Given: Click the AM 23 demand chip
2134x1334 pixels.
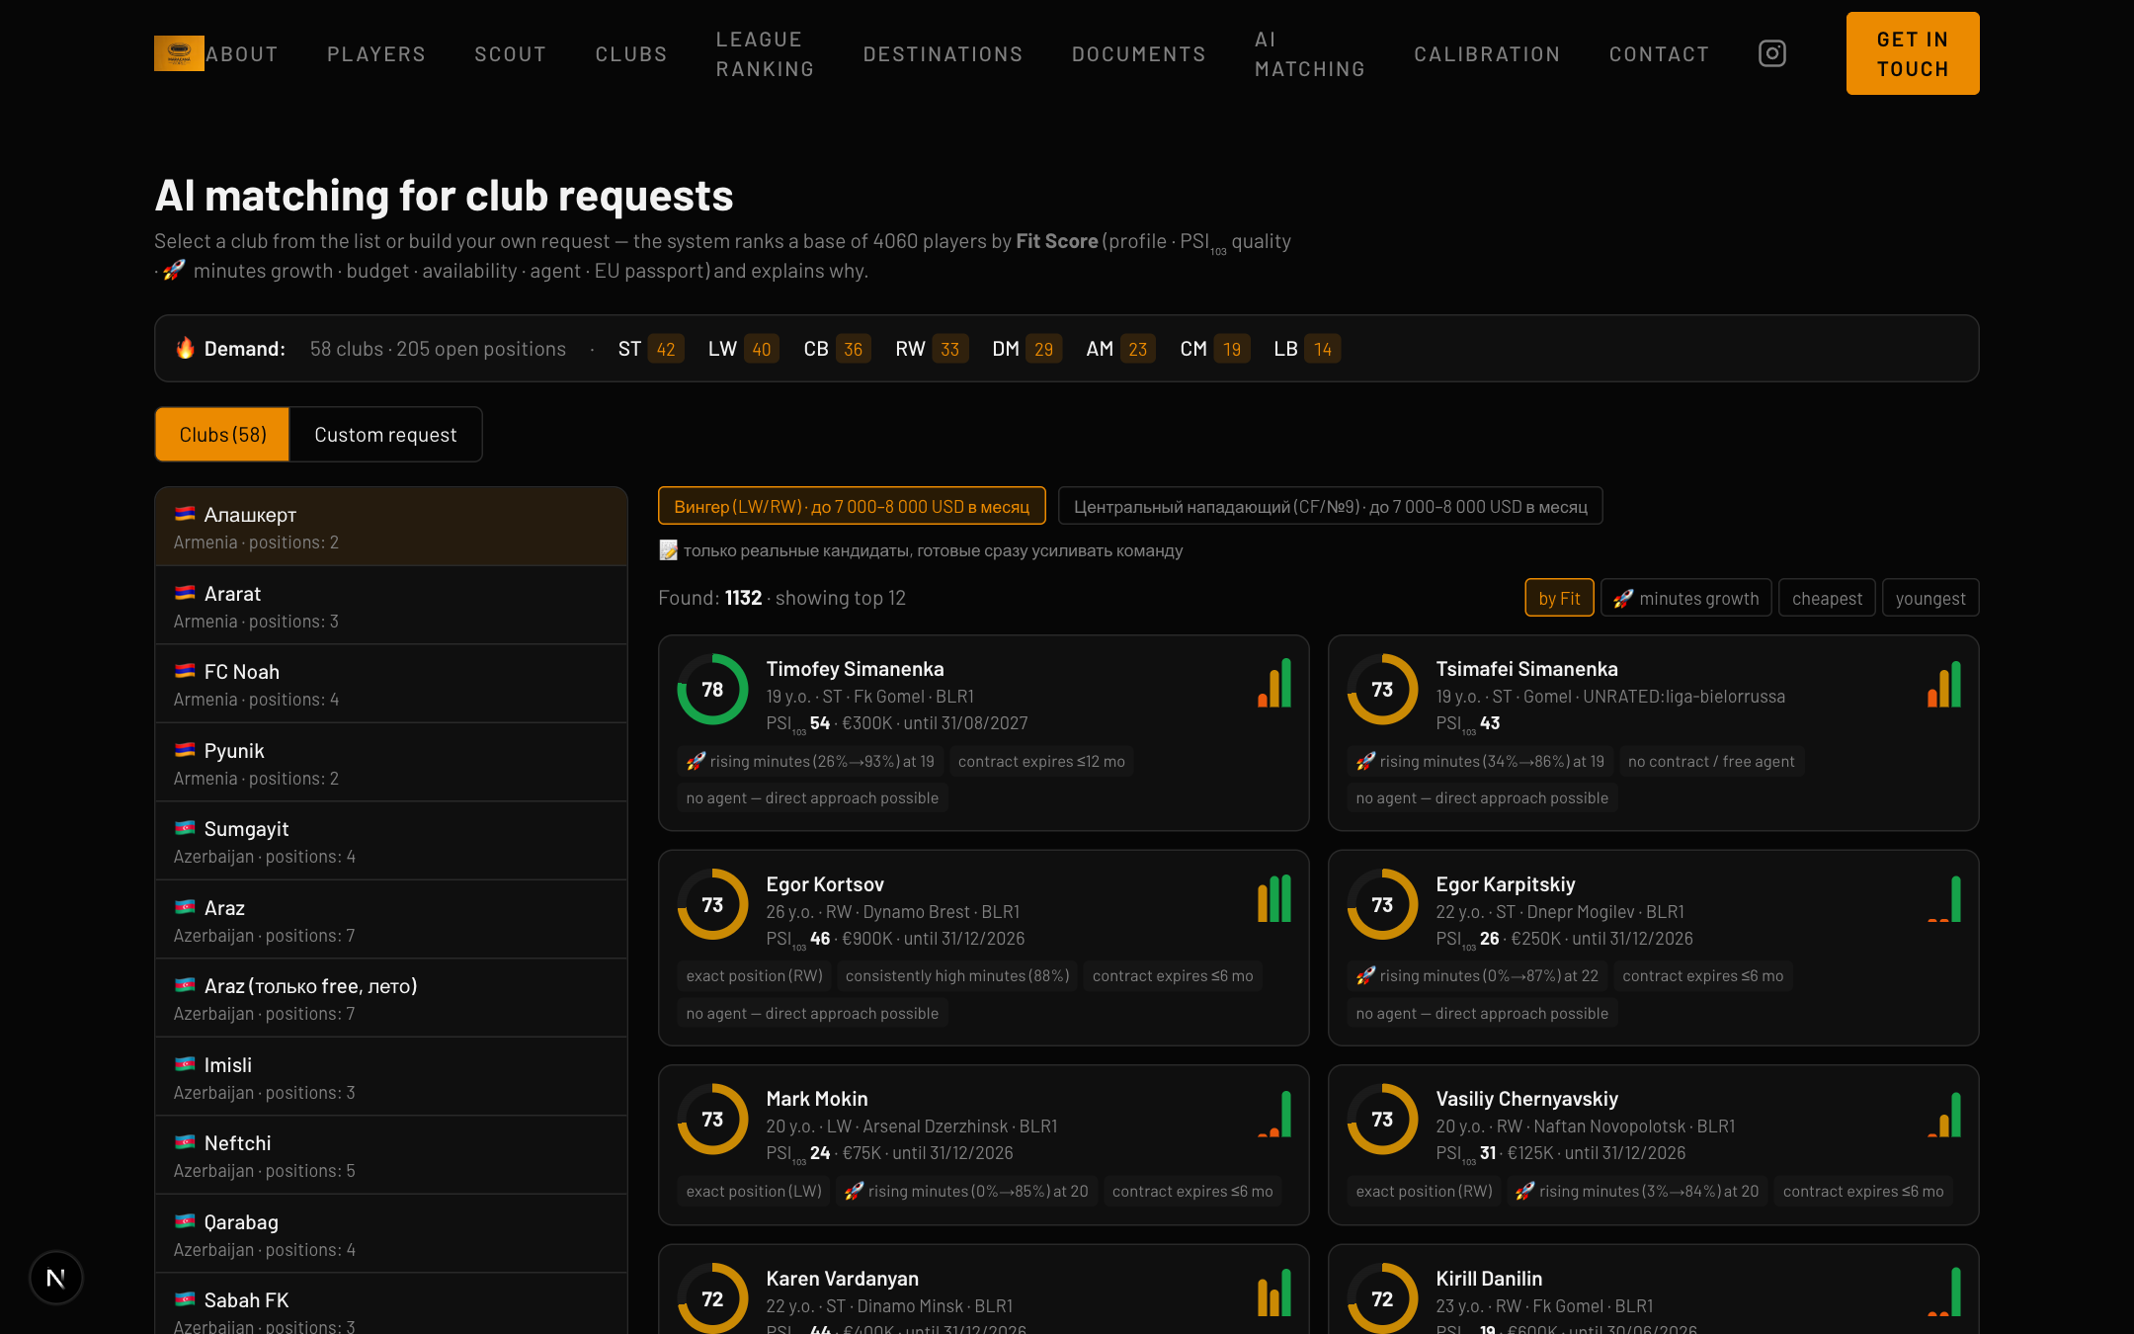Looking at the screenshot, I should tap(1120, 349).
